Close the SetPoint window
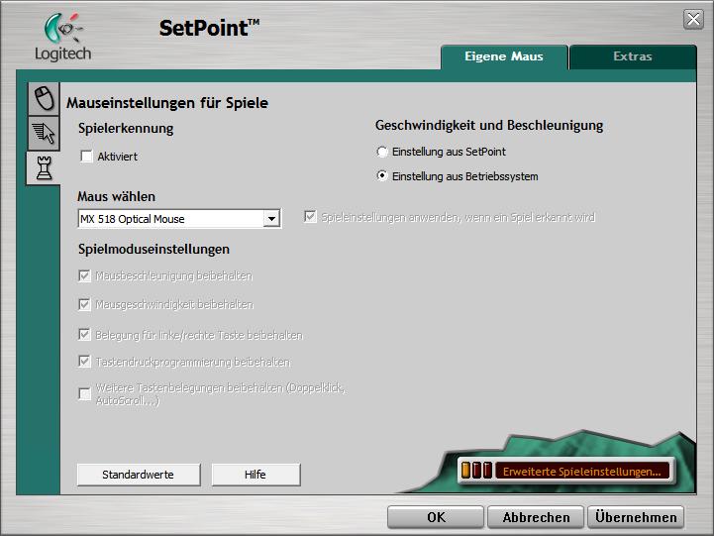This screenshot has width=714, height=536. pyautogui.click(x=693, y=19)
